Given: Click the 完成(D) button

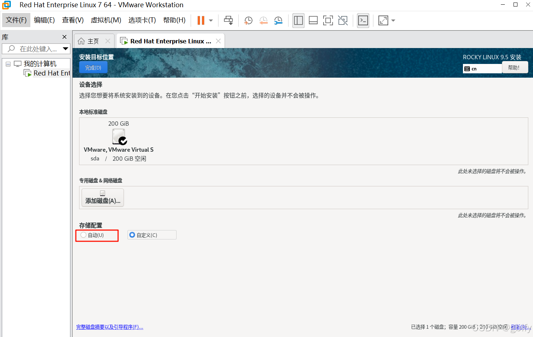Looking at the screenshot, I should click(x=93, y=68).
